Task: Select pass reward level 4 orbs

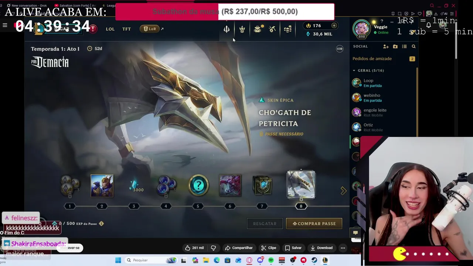Action: point(166,185)
